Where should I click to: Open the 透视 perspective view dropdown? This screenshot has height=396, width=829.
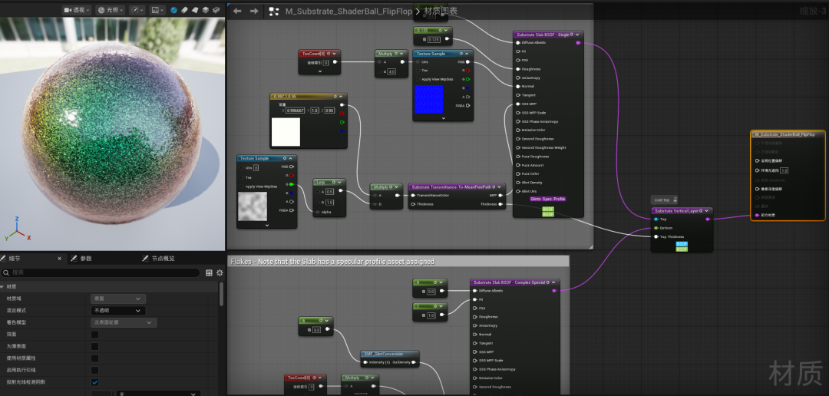pos(78,10)
